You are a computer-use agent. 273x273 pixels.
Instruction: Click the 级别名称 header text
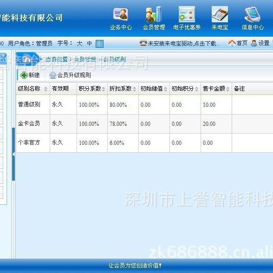click(29, 89)
